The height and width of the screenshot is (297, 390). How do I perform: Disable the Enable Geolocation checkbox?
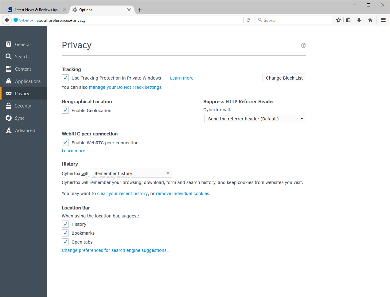[65, 110]
